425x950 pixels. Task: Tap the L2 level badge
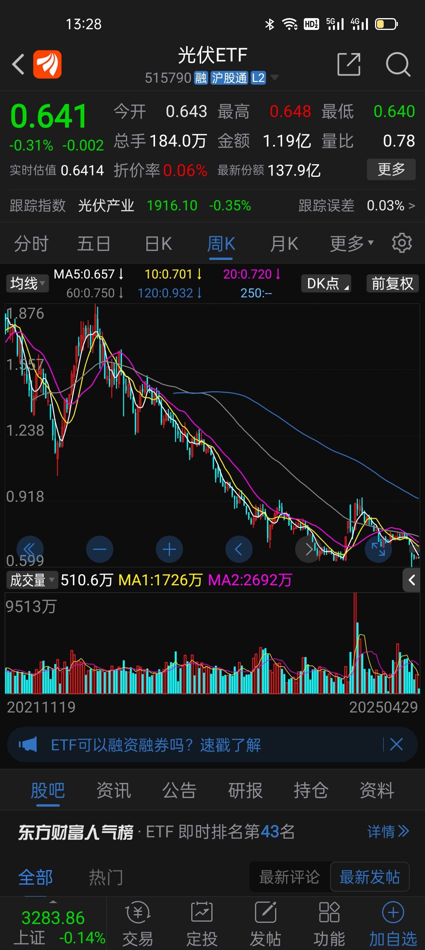[258, 78]
